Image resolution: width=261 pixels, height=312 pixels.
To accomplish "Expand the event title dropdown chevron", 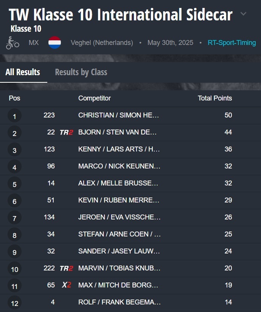I will pyautogui.click(x=244, y=14).
